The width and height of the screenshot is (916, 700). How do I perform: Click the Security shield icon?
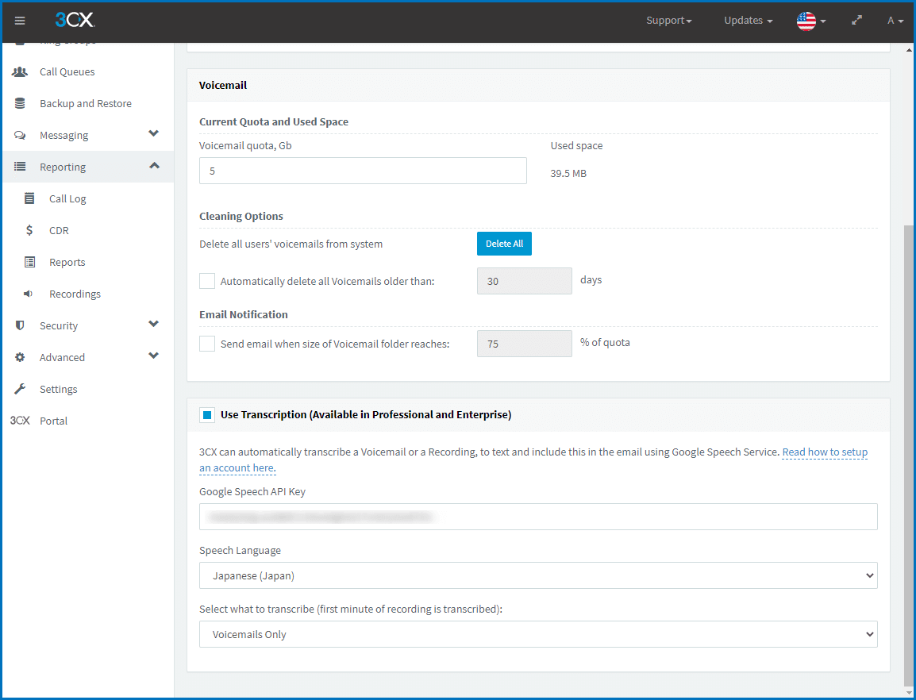click(20, 325)
